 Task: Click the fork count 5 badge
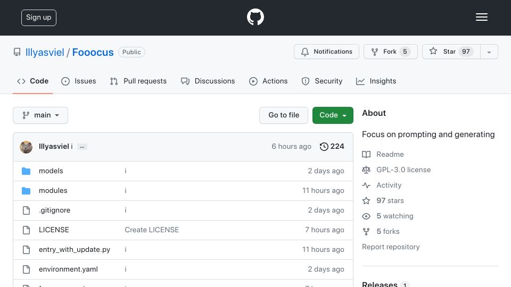405,52
